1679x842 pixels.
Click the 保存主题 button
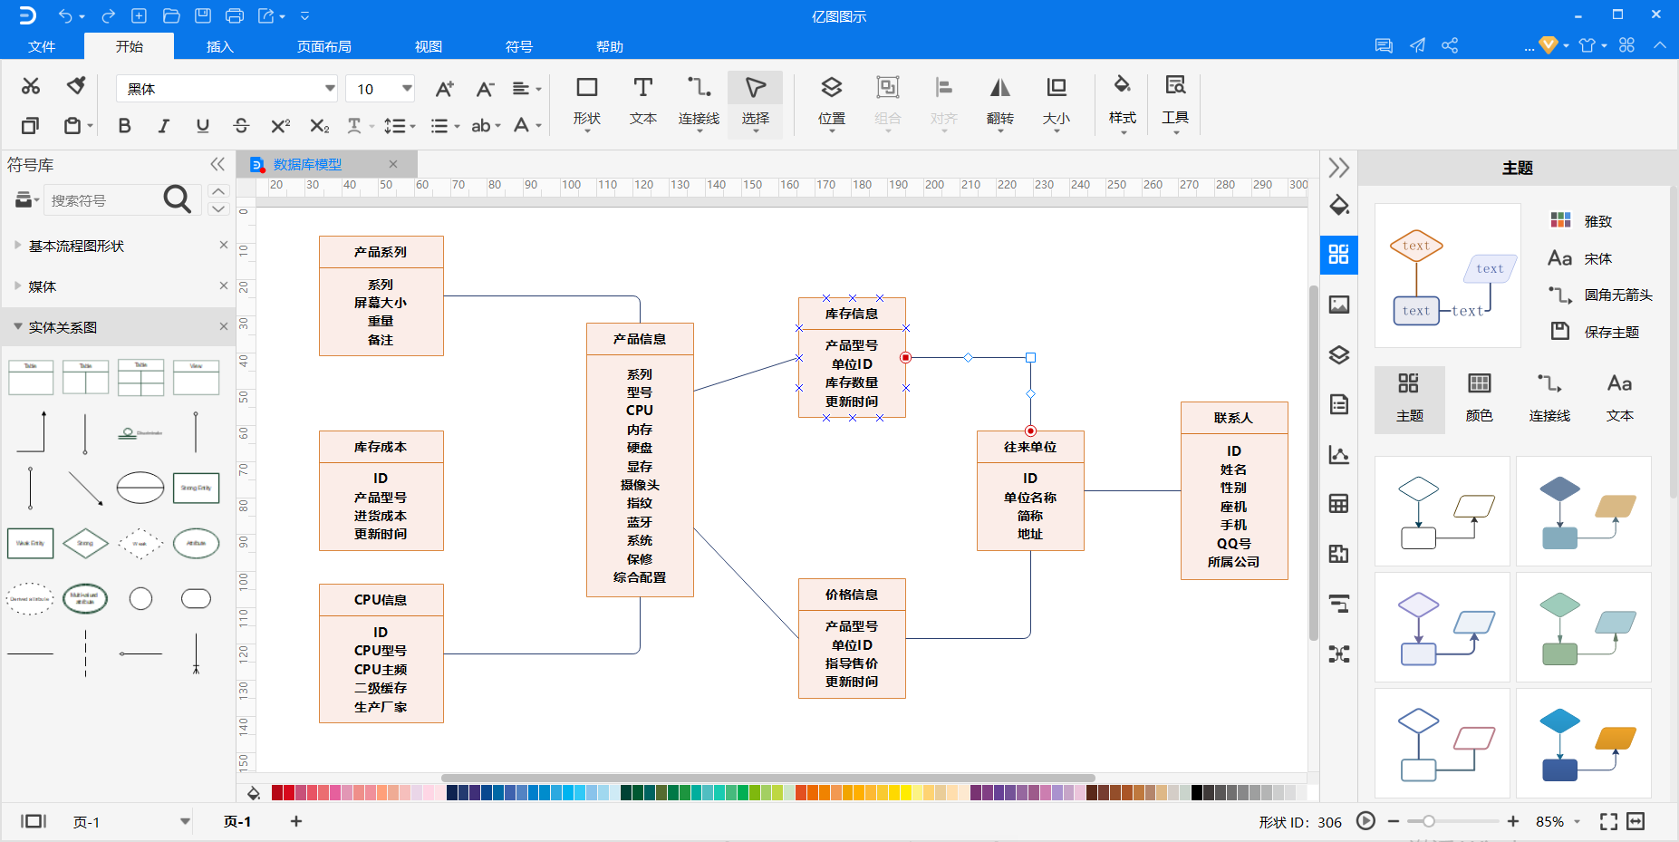1595,332
